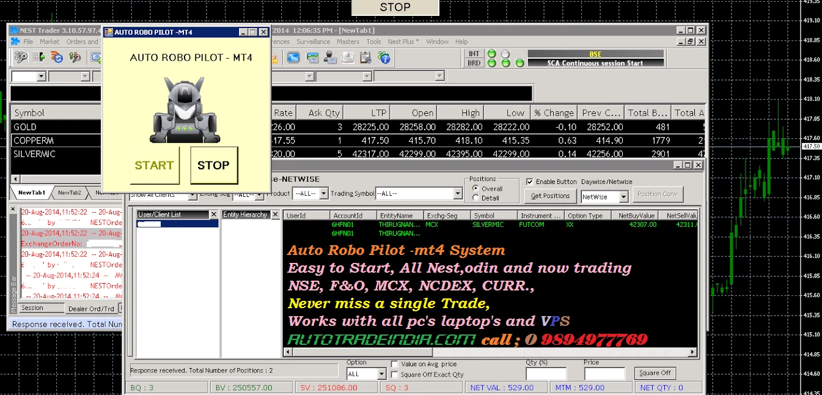This screenshot has width=822, height=395.
Task: Check Value on Avg. price checkbox
Action: (x=395, y=364)
